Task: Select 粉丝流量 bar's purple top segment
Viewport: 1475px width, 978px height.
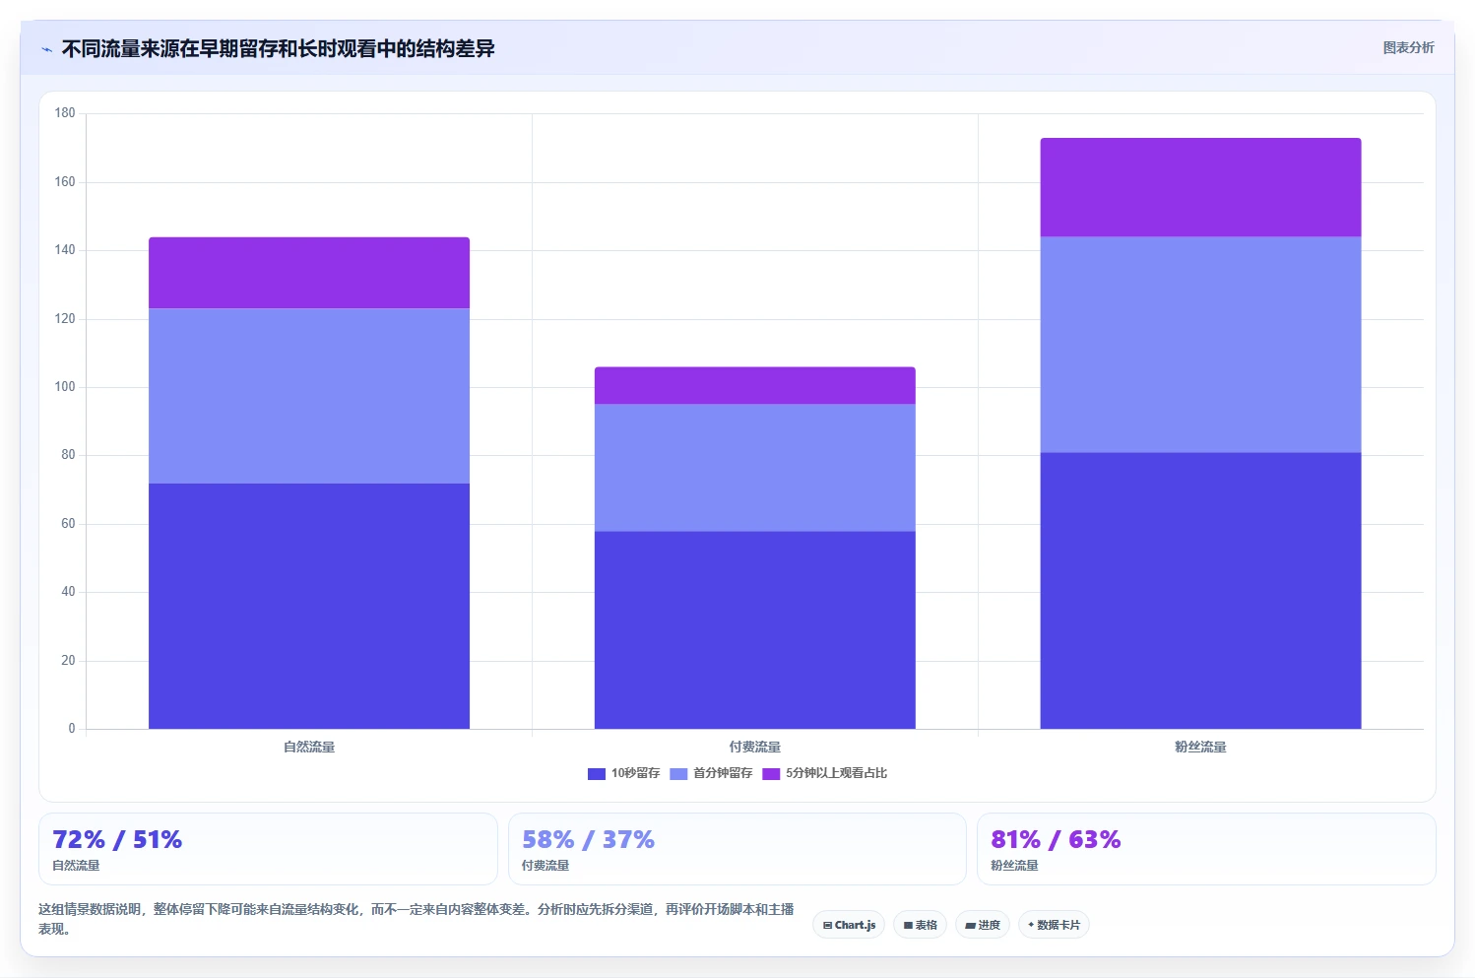Action: click(1201, 187)
